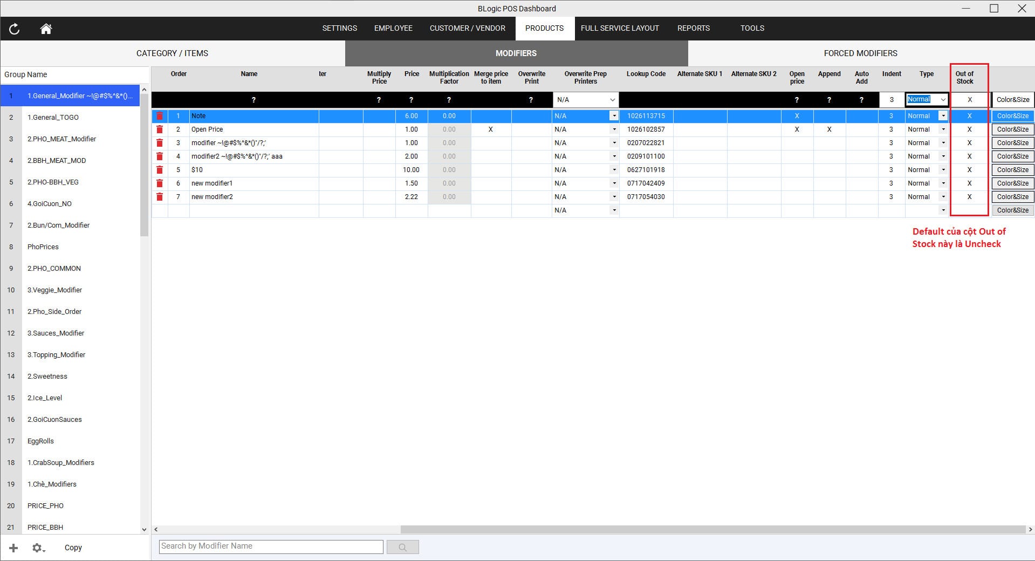Click the refresh icon in top bar
The height and width of the screenshot is (561, 1035).
[x=15, y=29]
